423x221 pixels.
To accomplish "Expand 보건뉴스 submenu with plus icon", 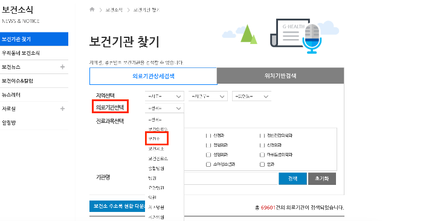I will click(x=62, y=67).
